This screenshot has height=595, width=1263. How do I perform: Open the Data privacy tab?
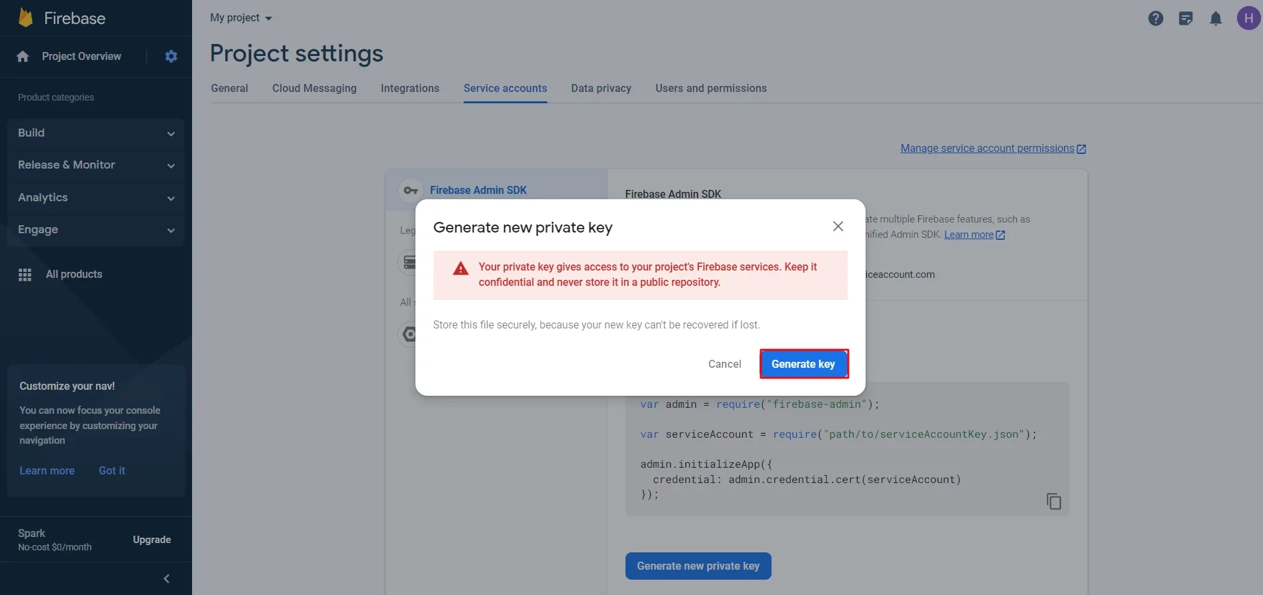tap(601, 89)
